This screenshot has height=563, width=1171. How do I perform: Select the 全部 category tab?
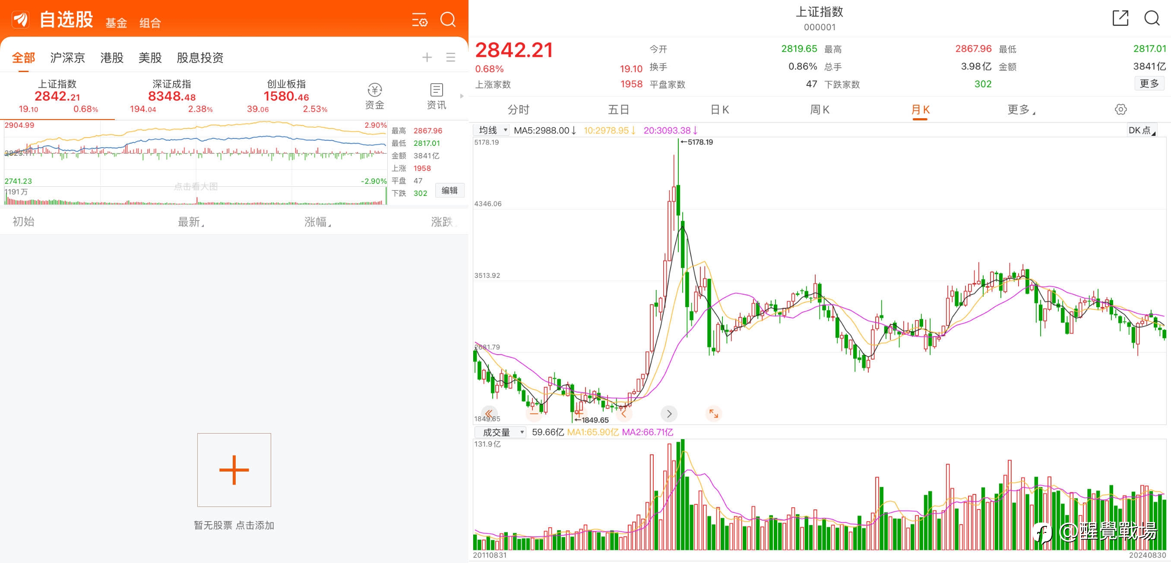click(x=23, y=58)
